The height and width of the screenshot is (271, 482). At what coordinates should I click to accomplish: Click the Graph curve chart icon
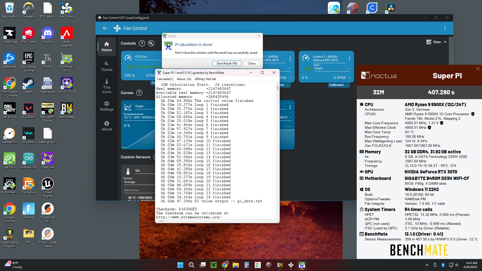pyautogui.click(x=128, y=107)
